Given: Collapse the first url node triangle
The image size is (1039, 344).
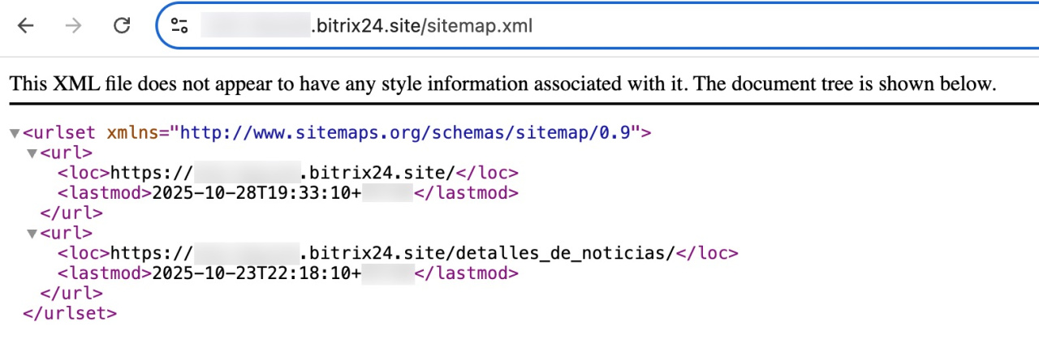Looking at the screenshot, I should click(x=32, y=153).
